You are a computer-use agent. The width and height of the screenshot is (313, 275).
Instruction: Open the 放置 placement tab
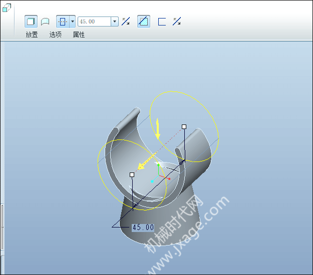[32, 34]
